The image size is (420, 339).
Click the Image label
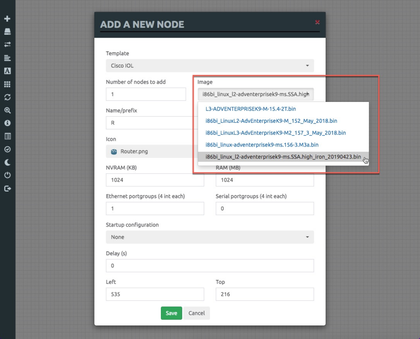coord(205,82)
